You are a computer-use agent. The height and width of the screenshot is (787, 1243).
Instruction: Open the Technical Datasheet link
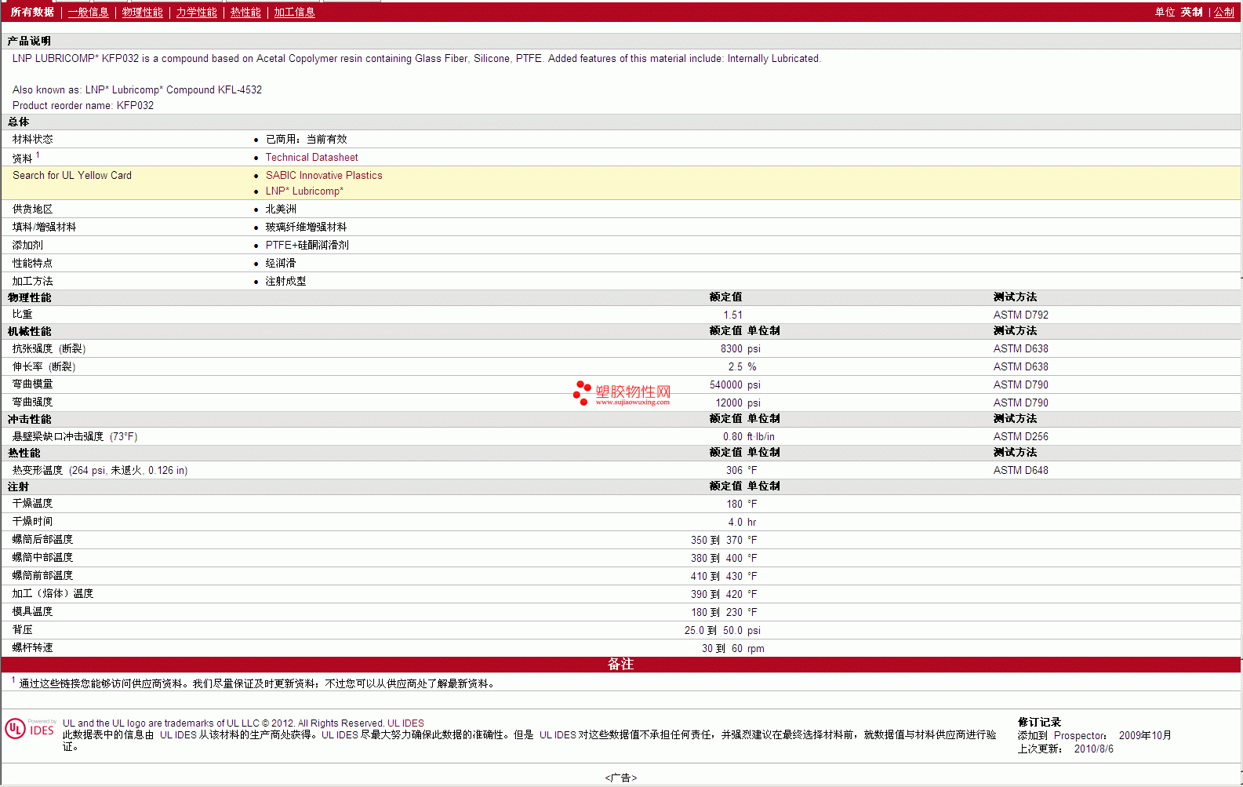point(311,158)
